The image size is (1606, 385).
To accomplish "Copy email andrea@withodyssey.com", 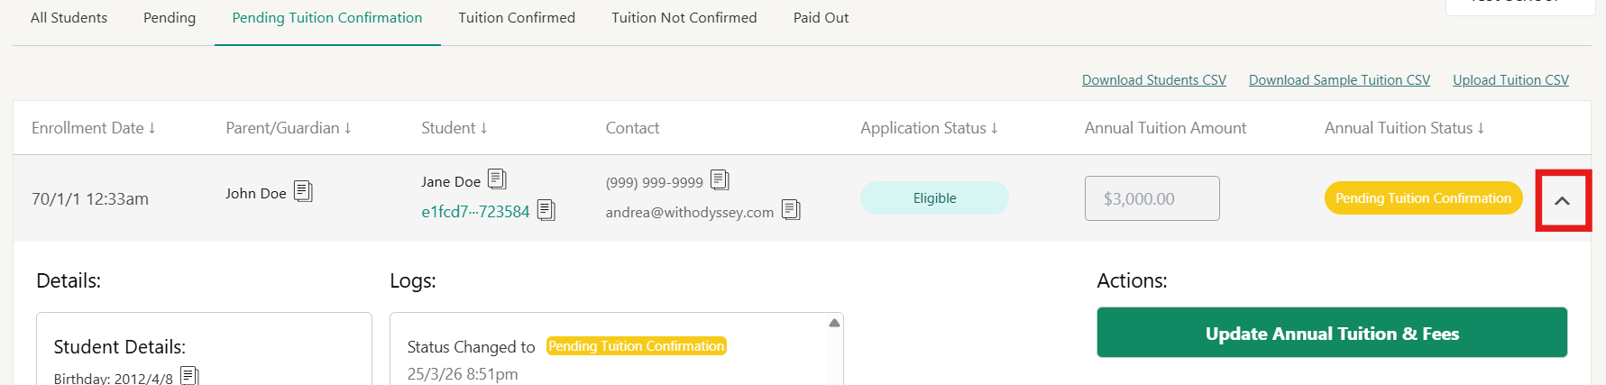I will (791, 210).
